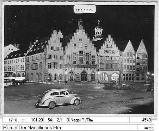Screen dimensions: 159x131
Task: Click the "2,1" cell in the record row
Action: [x=58, y=120]
